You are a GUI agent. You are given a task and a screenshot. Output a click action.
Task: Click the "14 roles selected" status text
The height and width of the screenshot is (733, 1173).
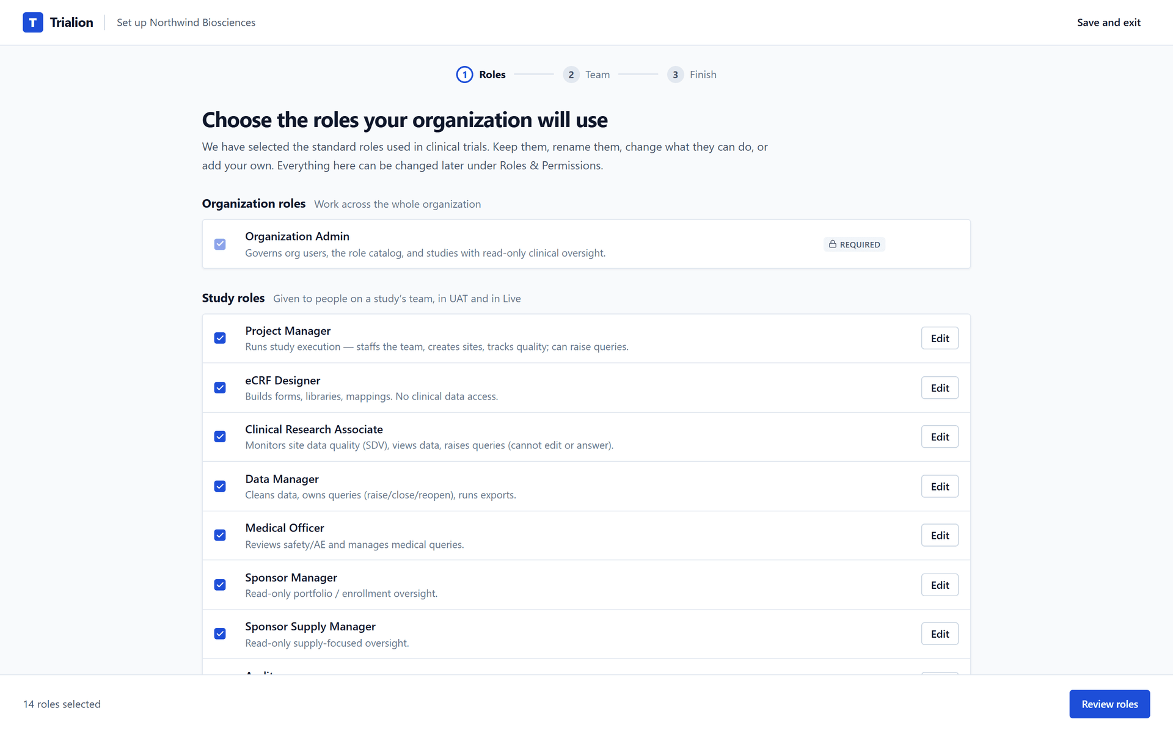[x=62, y=704]
